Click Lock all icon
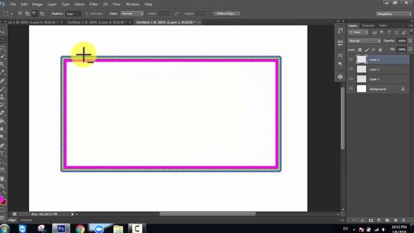 click(x=380, y=50)
